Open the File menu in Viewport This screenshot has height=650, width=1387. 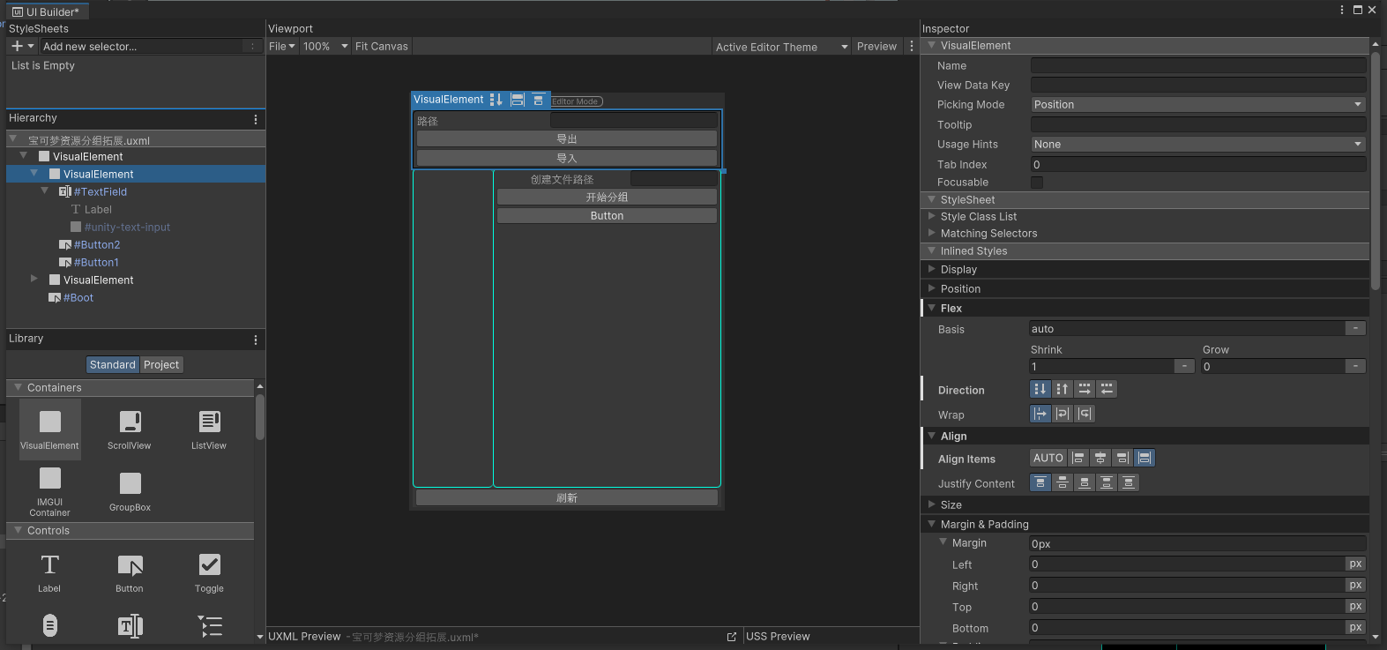pos(282,47)
